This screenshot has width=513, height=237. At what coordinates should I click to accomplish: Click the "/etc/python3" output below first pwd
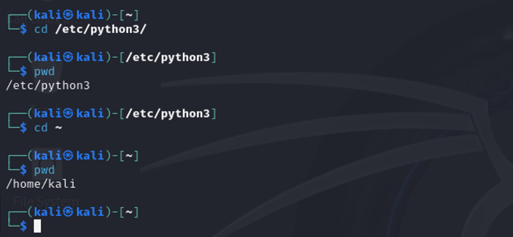click(48, 85)
